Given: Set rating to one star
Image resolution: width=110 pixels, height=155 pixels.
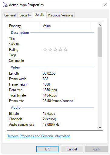Looking at the screenshot, I should 45,50.
